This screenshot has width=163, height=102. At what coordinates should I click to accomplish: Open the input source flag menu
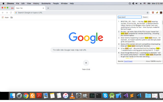[x=145, y=3]
